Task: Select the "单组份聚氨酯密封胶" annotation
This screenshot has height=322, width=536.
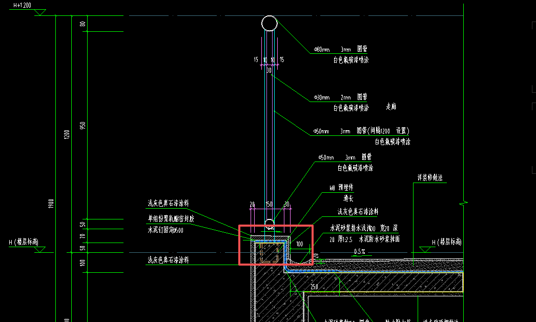Action: (x=171, y=218)
